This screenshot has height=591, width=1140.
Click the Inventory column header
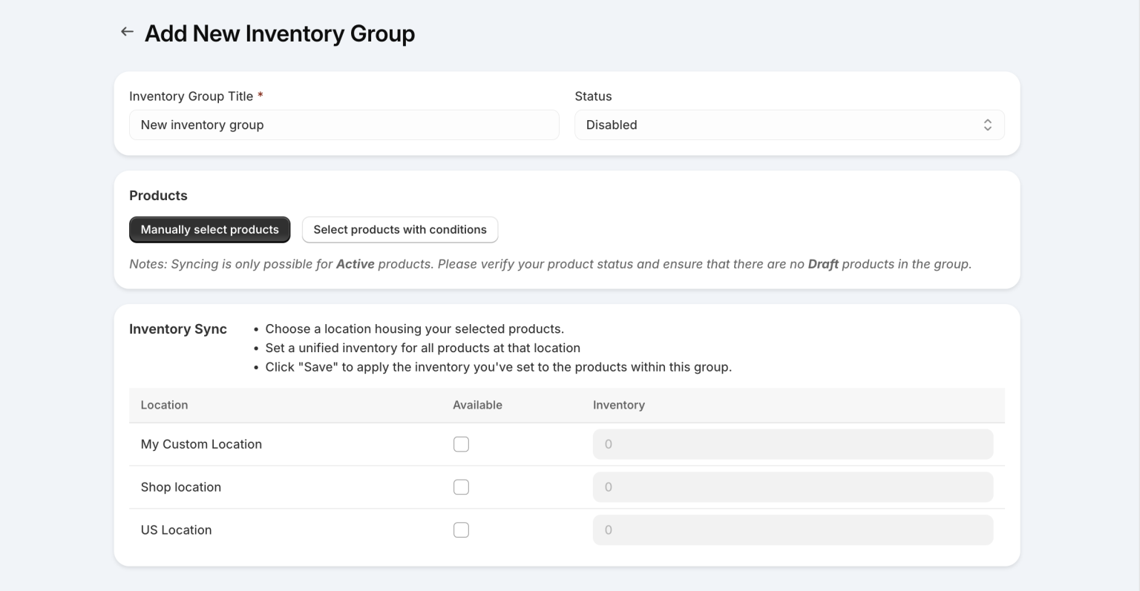pyautogui.click(x=619, y=405)
